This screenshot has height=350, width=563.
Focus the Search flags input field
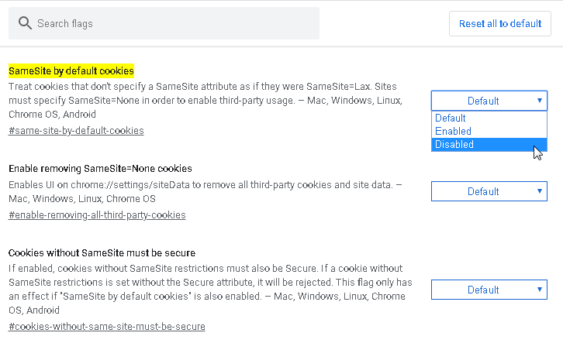[174, 23]
